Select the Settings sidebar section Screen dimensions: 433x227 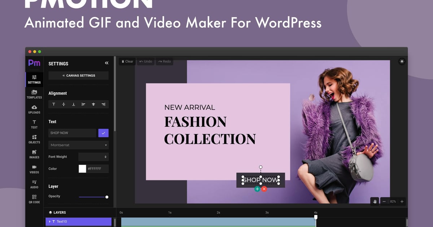(34, 79)
